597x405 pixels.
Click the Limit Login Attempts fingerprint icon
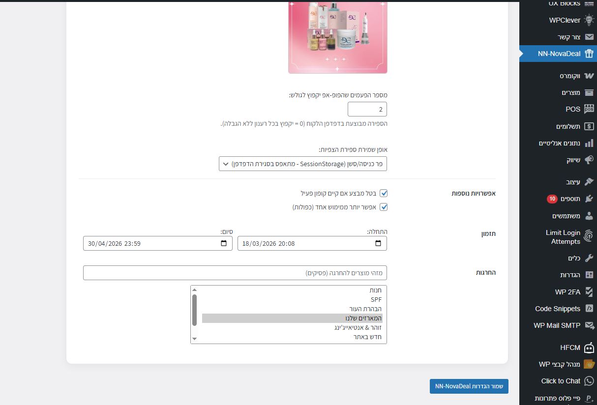589,237
